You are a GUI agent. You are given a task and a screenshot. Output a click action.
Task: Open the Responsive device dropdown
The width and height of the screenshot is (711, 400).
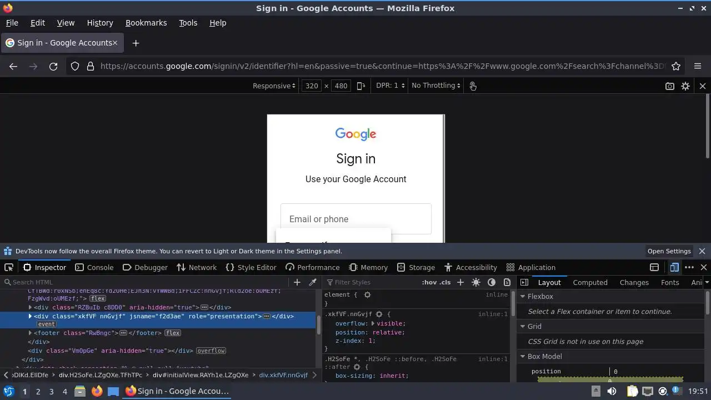point(274,86)
